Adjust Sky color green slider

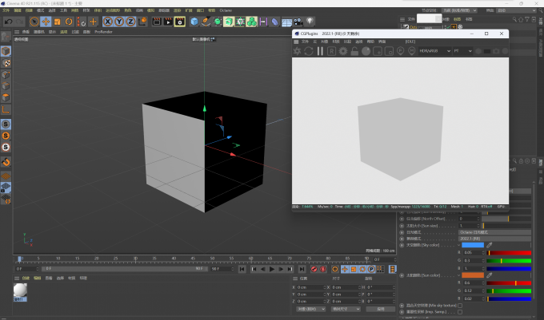pos(509,260)
